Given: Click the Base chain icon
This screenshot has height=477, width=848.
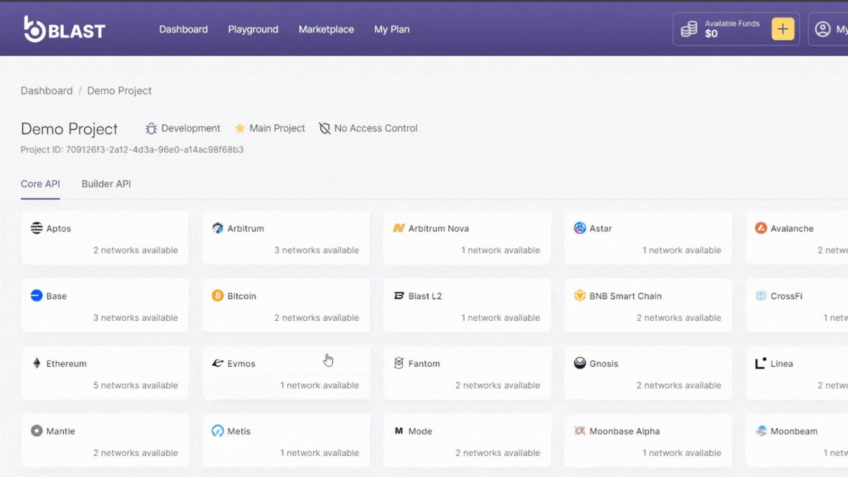Looking at the screenshot, I should [37, 295].
